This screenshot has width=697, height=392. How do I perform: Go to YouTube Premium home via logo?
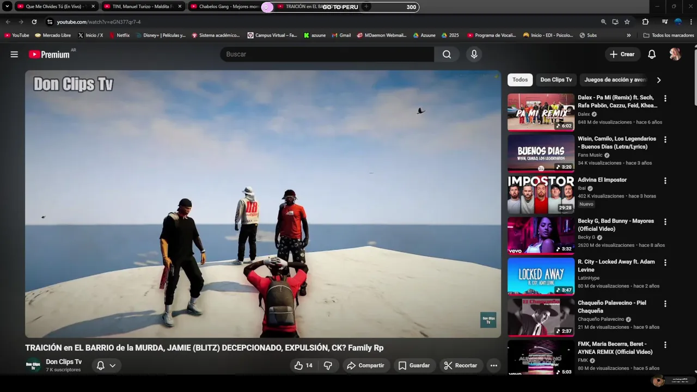coord(50,54)
